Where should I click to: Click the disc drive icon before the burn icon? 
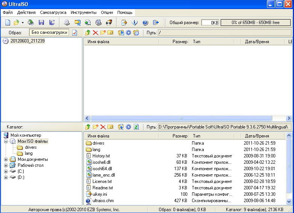click(99, 23)
